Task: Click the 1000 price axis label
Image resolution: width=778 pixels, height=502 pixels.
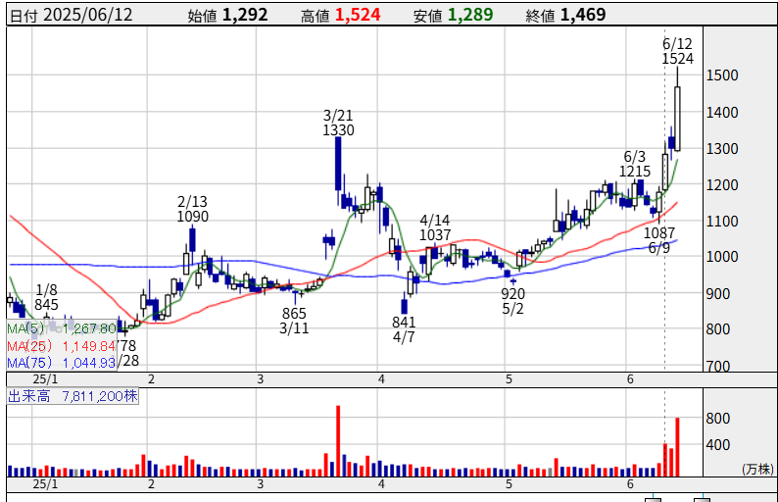Action: point(722,257)
